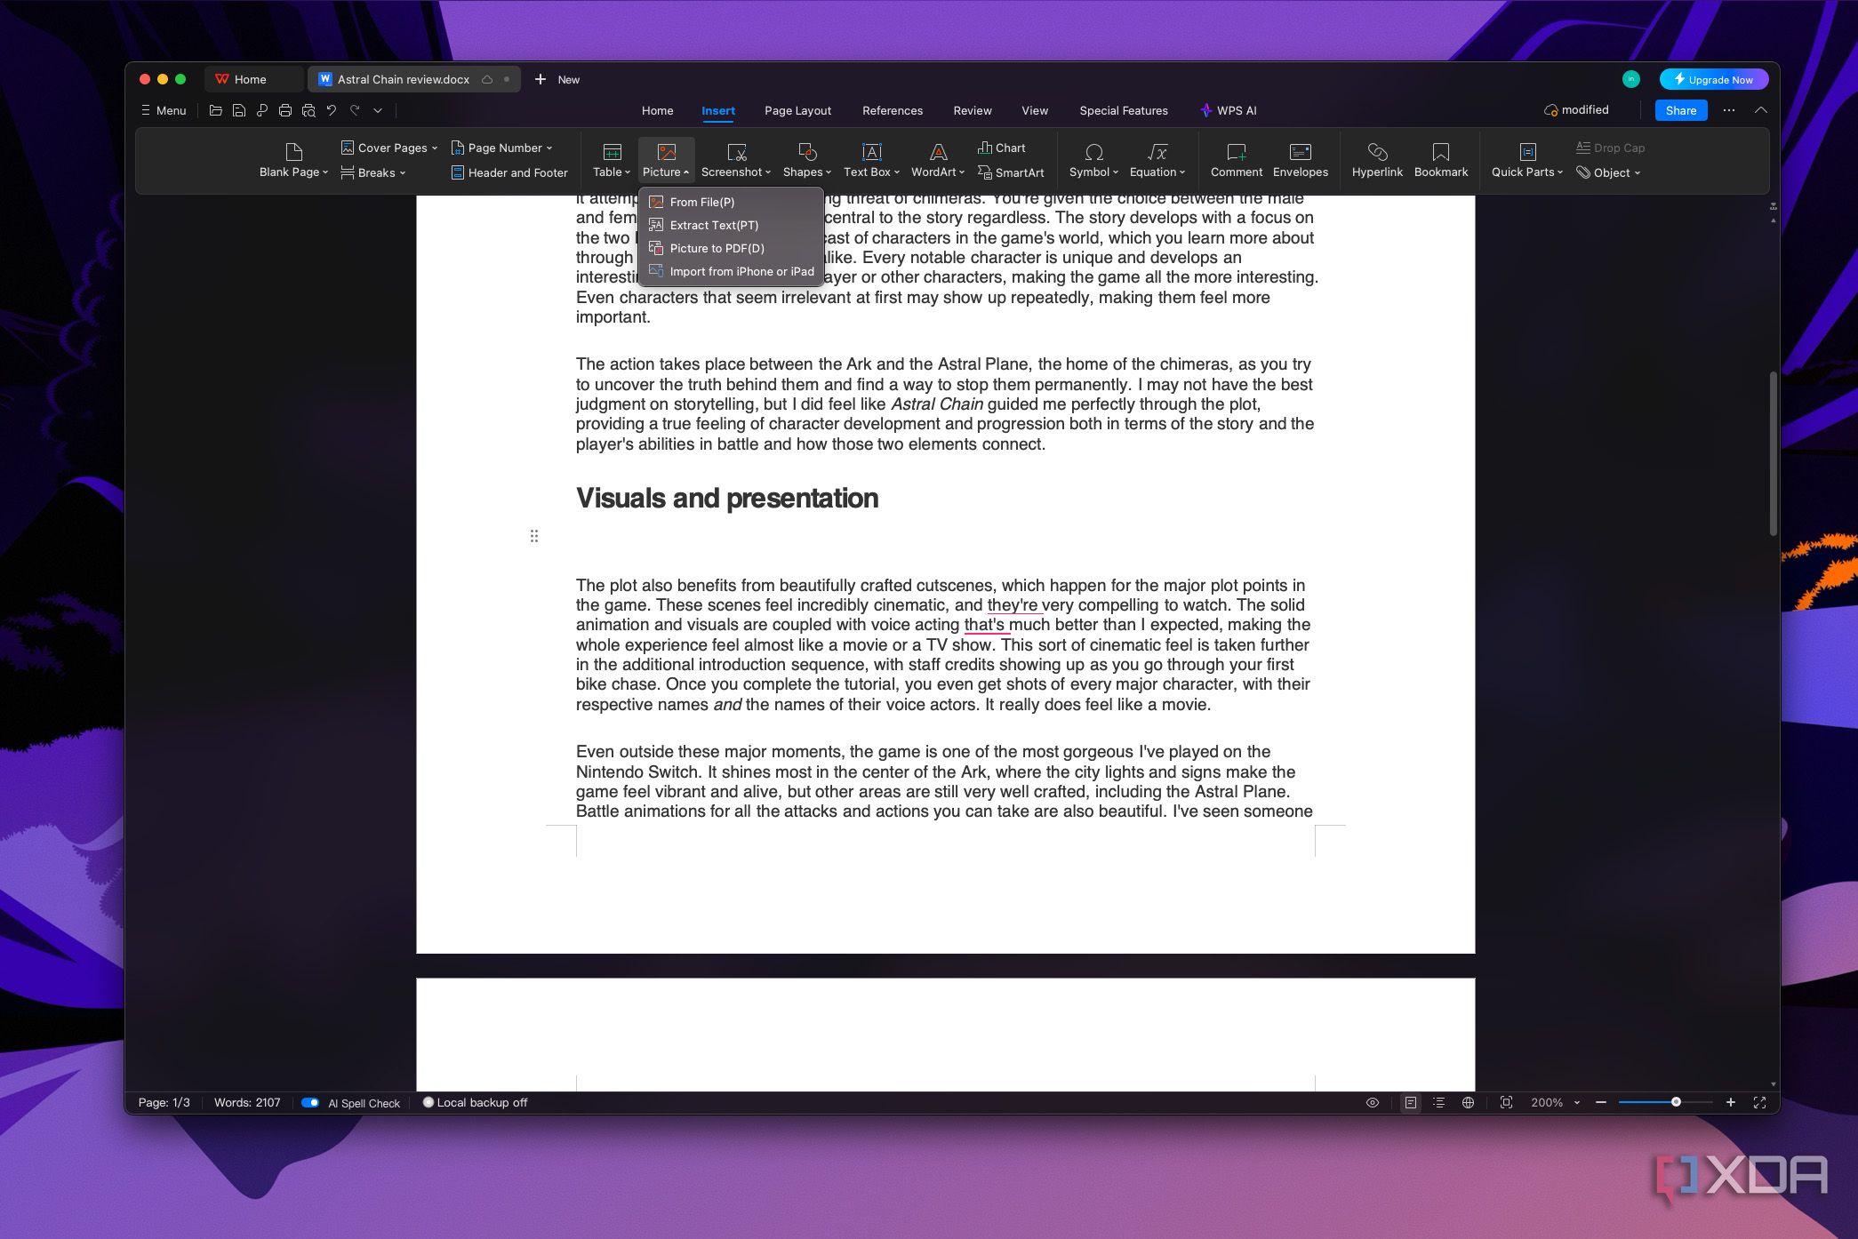1858x1239 pixels.
Task: Toggle eye protection mode icon
Action: point(1373,1102)
